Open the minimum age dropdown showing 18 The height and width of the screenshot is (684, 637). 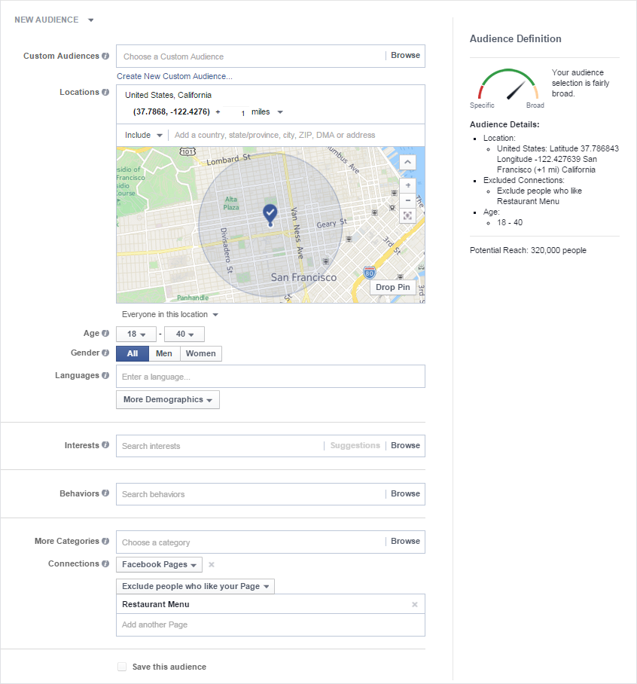136,334
